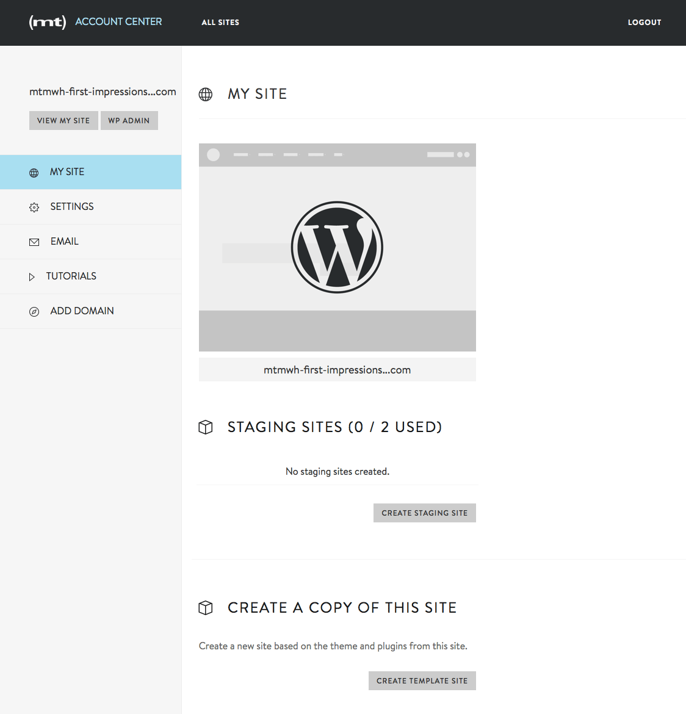This screenshot has width=686, height=714.
Task: Open Settings in the sidebar
Action: 91,207
